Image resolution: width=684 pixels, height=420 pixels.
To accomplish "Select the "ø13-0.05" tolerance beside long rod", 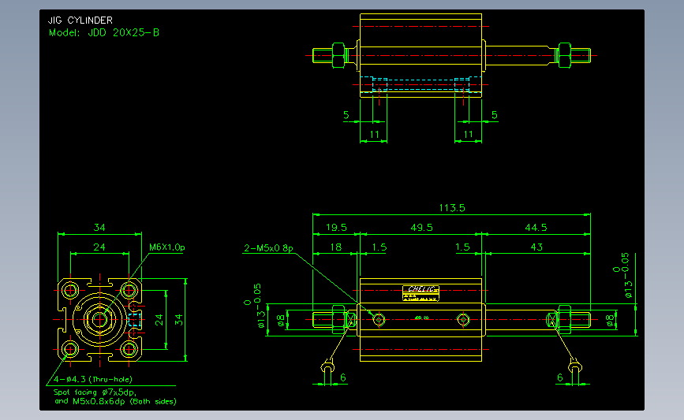I will [x=622, y=275].
